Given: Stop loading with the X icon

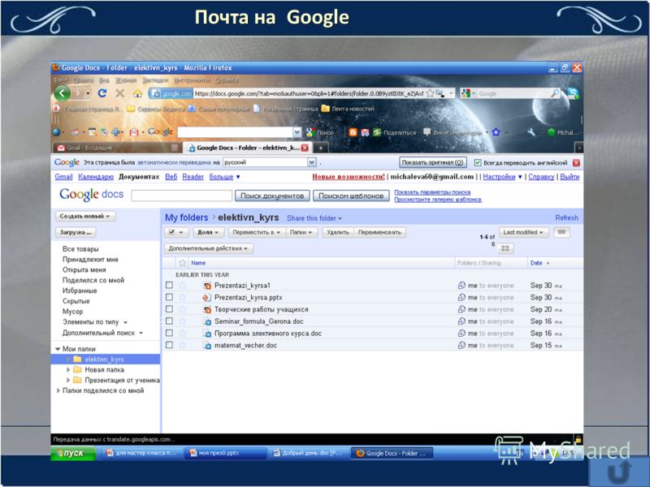Looking at the screenshot, I should 119,93.
